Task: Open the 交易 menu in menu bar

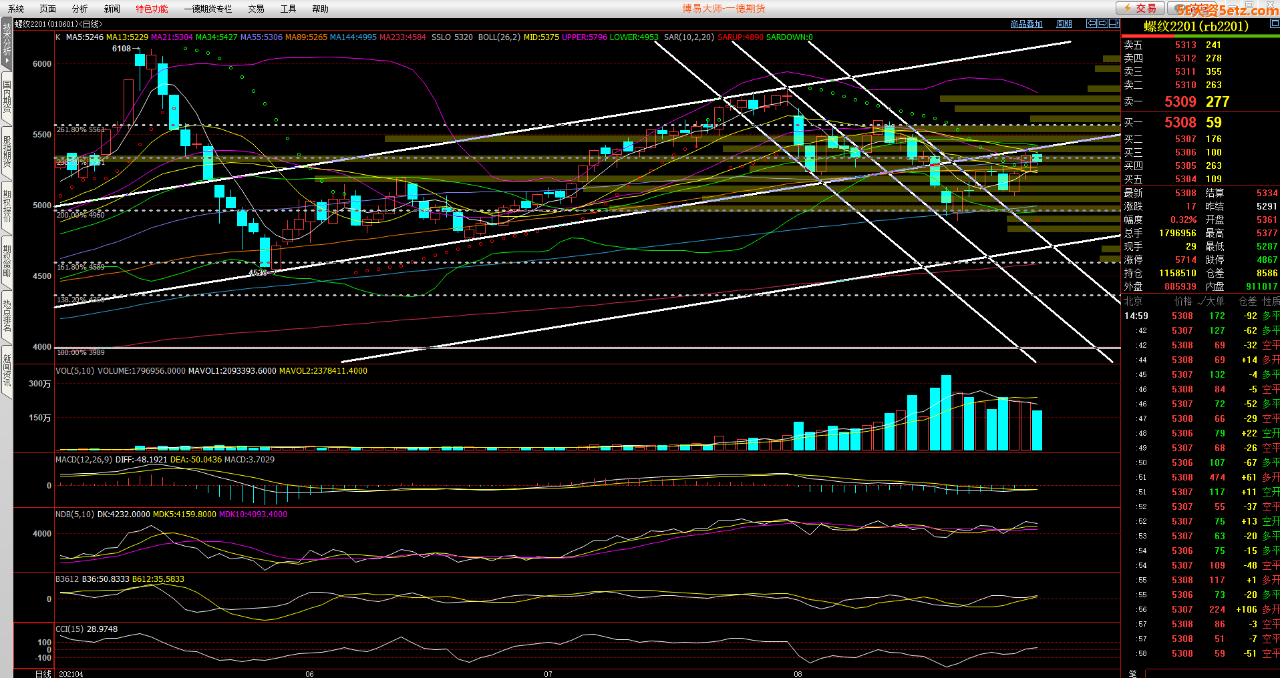Action: [256, 9]
